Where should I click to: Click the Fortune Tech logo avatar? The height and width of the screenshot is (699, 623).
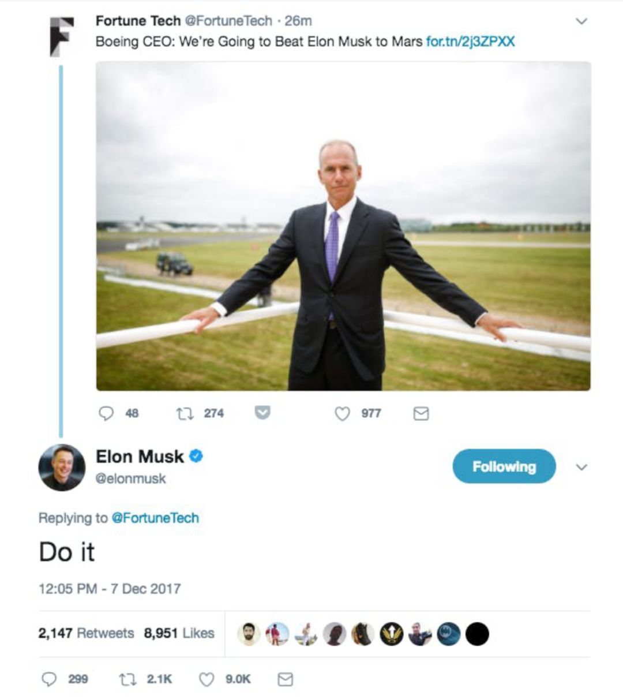(x=62, y=37)
